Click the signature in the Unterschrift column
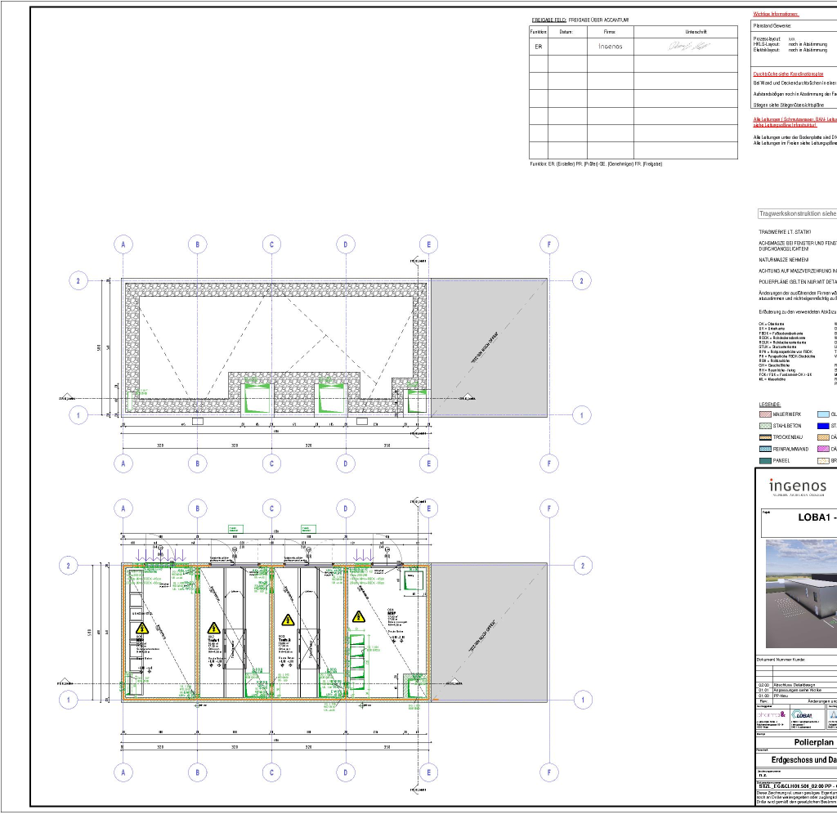This screenshot has width=837, height=837. pos(690,47)
